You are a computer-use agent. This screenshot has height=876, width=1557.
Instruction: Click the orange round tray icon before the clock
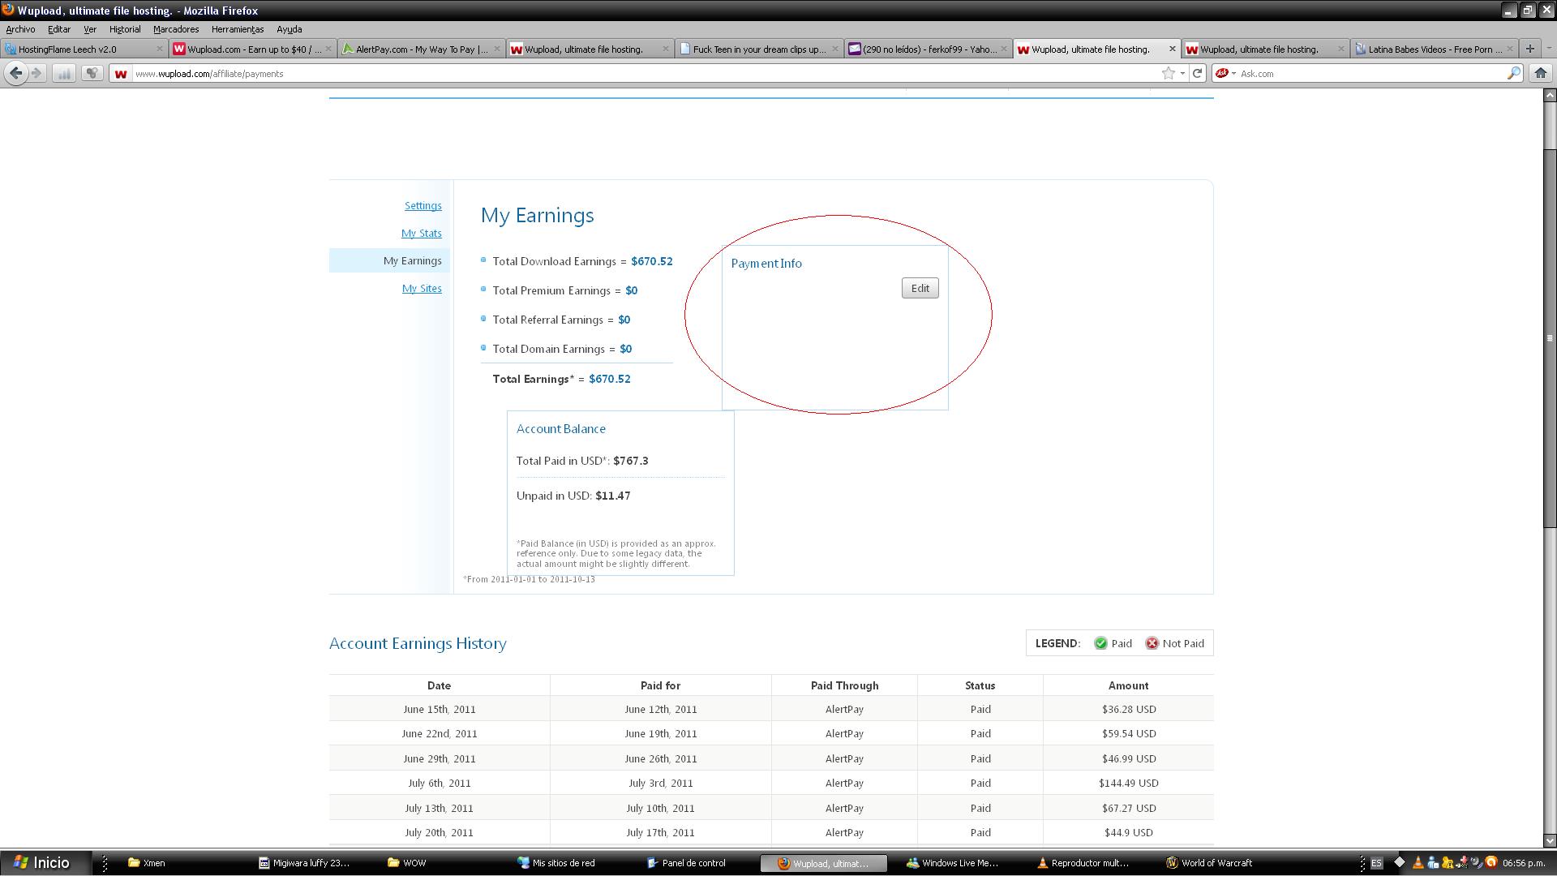click(x=1491, y=863)
